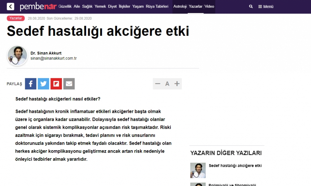Click the red Yazarlar category badge
The width and height of the screenshot is (311, 186).
pyautogui.click(x=16, y=18)
